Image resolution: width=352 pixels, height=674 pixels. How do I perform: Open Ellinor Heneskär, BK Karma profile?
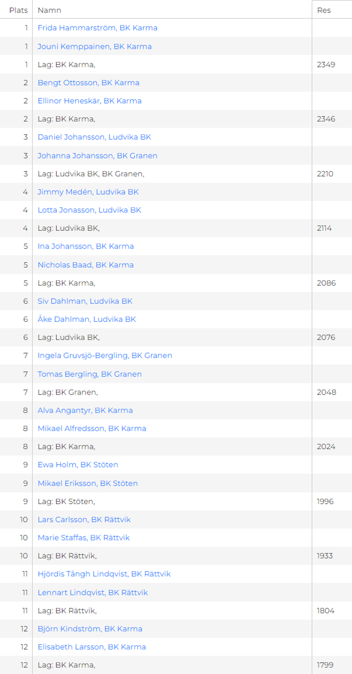(x=90, y=101)
